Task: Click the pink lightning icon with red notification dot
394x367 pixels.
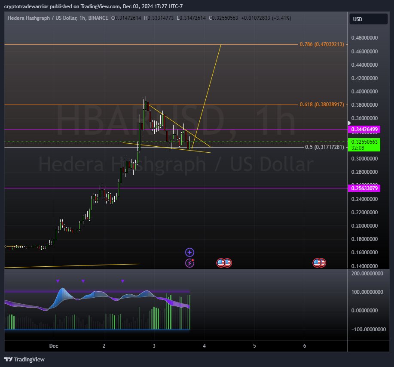Action: [x=189, y=262]
